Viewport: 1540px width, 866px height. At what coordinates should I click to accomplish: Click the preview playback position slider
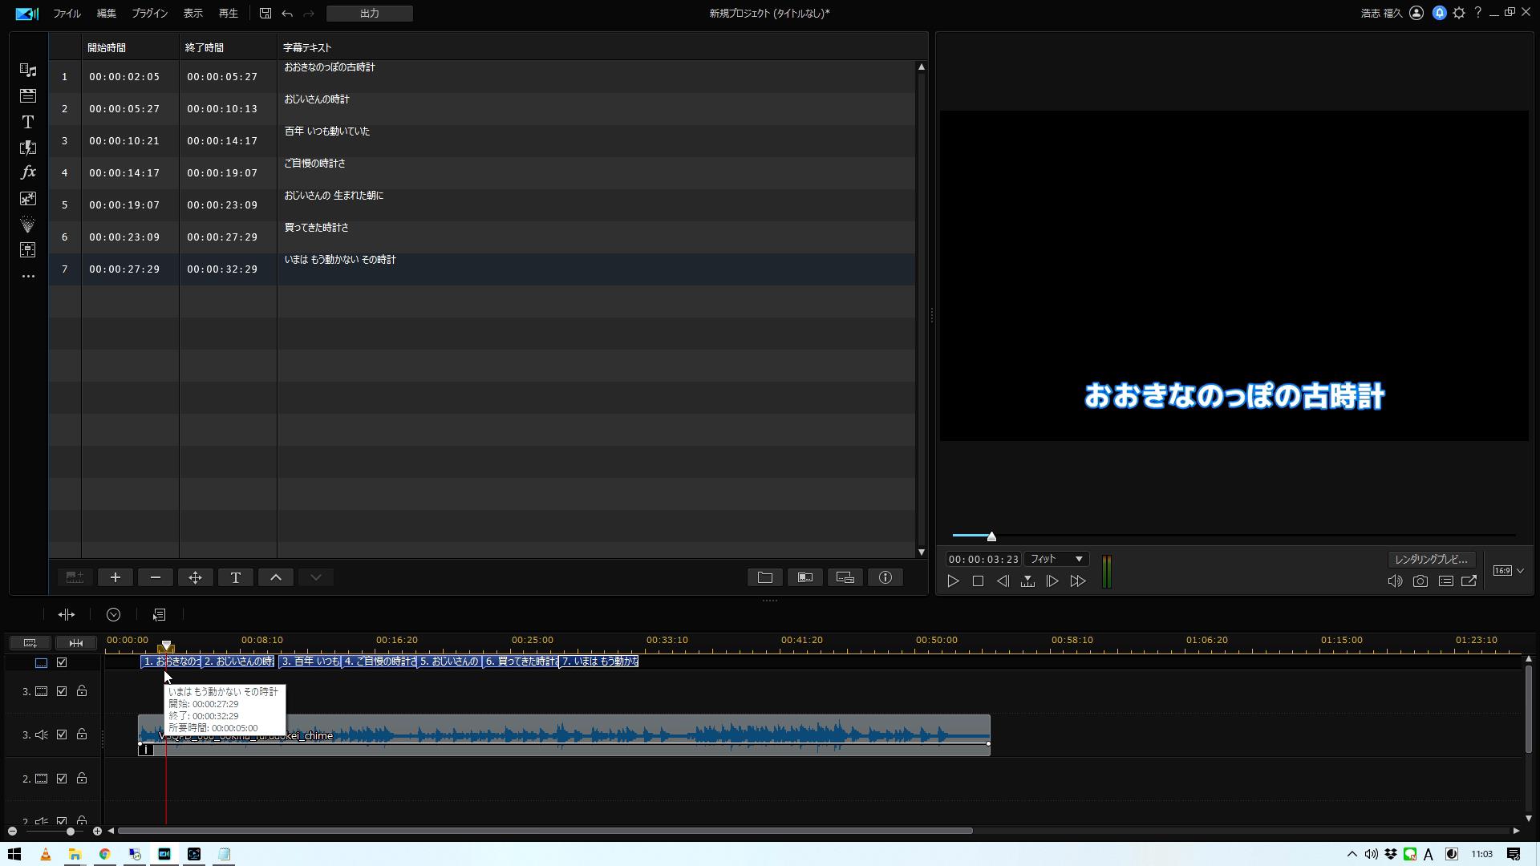991,536
